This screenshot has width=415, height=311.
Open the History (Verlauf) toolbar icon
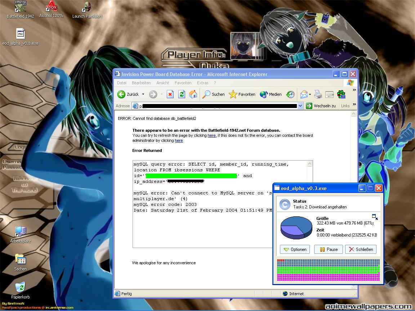coord(290,94)
